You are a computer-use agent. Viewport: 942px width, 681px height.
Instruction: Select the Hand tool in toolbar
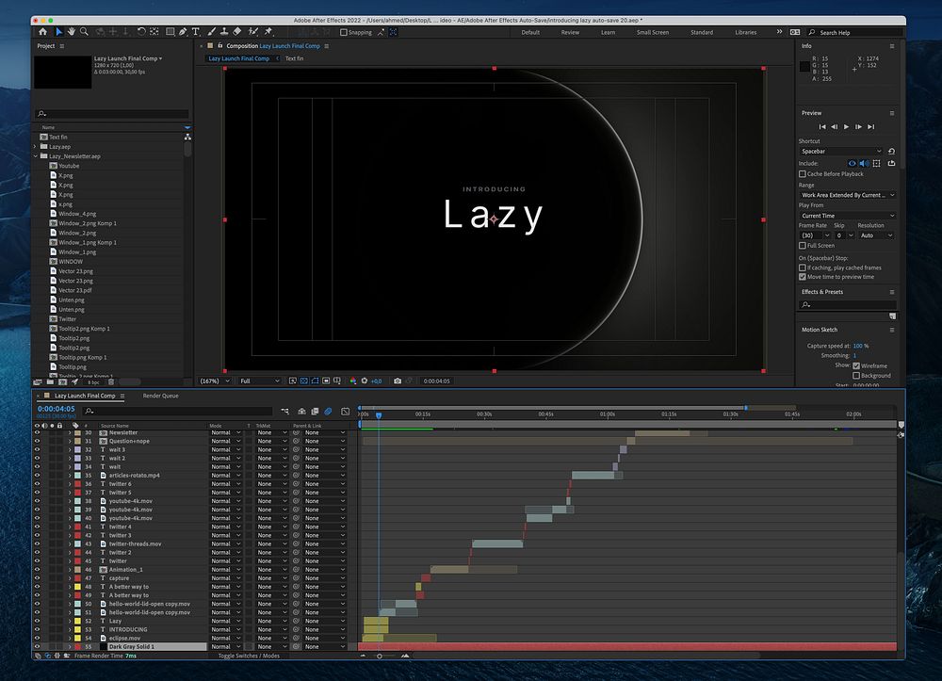tap(72, 32)
